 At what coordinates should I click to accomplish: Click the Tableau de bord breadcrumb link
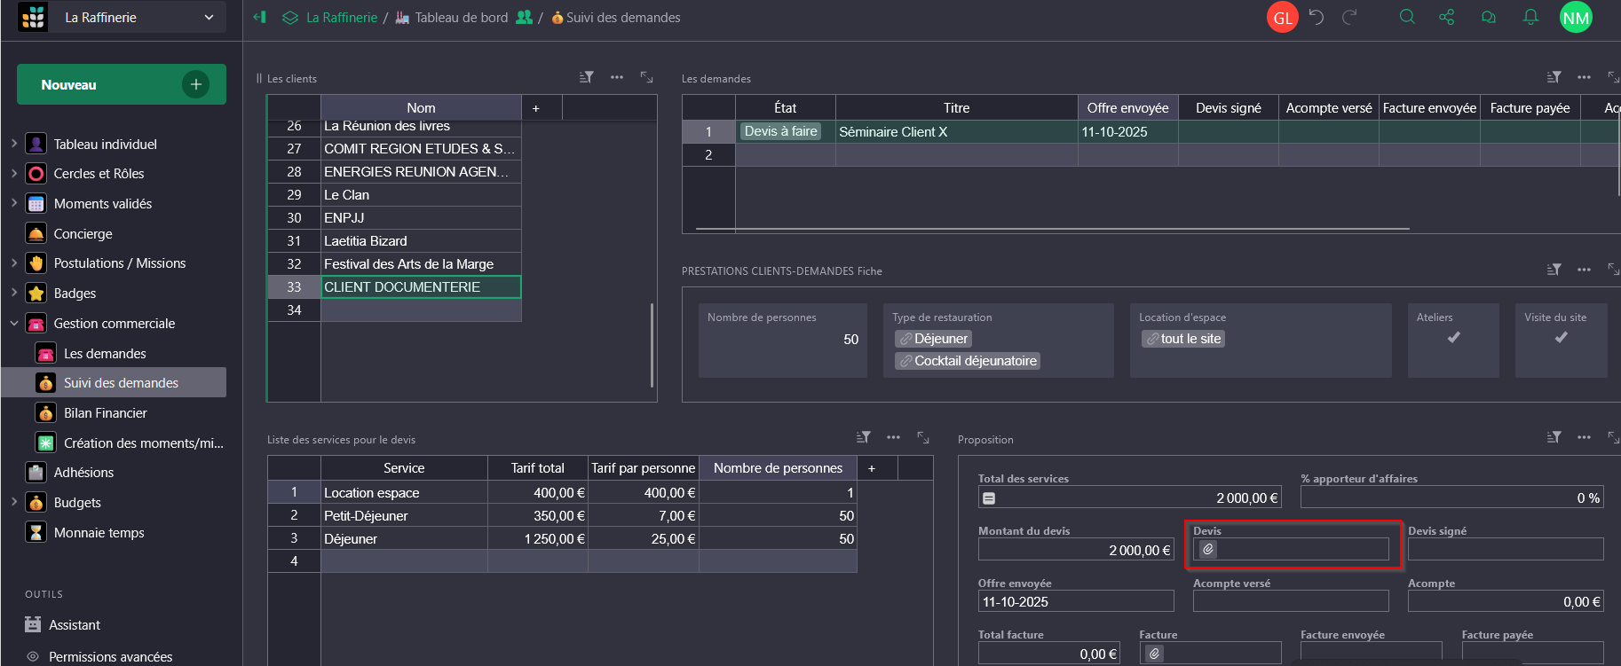(x=461, y=18)
